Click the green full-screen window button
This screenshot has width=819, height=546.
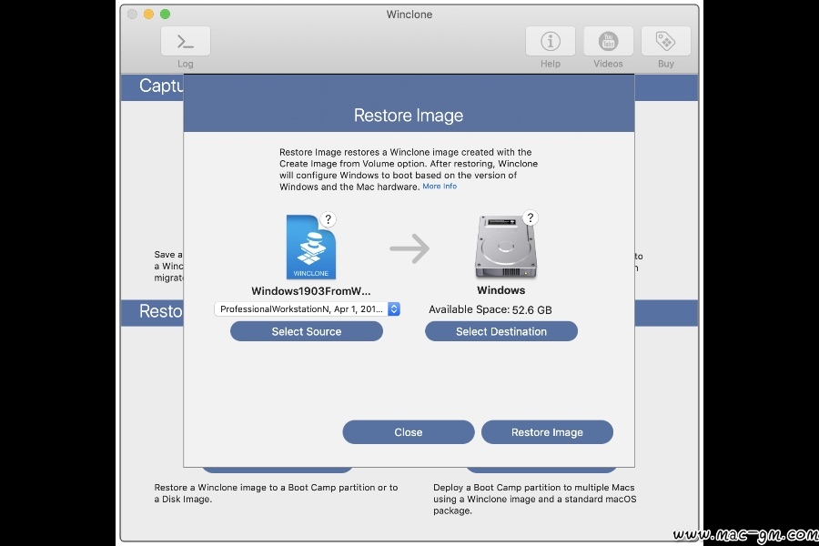coord(165,15)
